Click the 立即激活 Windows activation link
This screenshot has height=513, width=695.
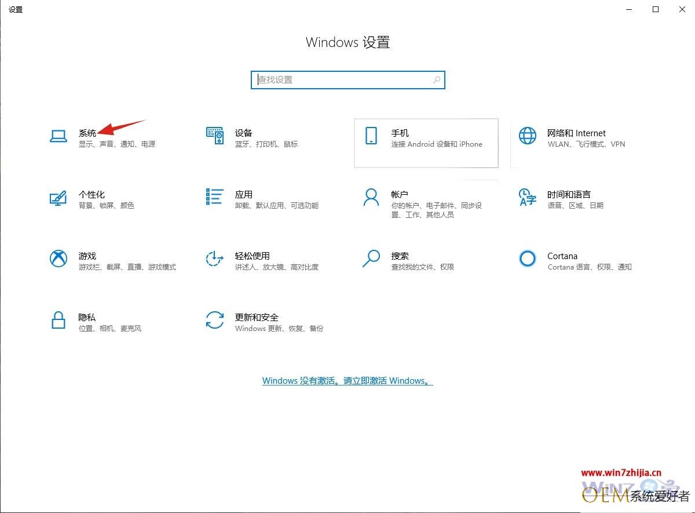pos(348,381)
